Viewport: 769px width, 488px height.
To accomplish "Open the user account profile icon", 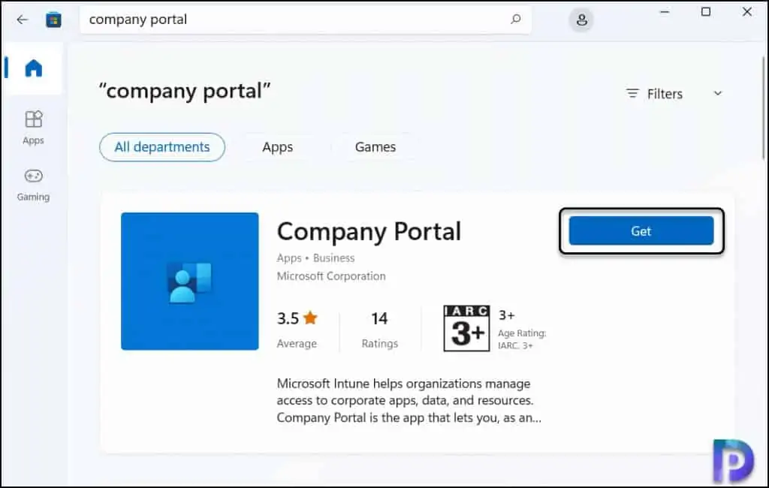I will pos(581,20).
